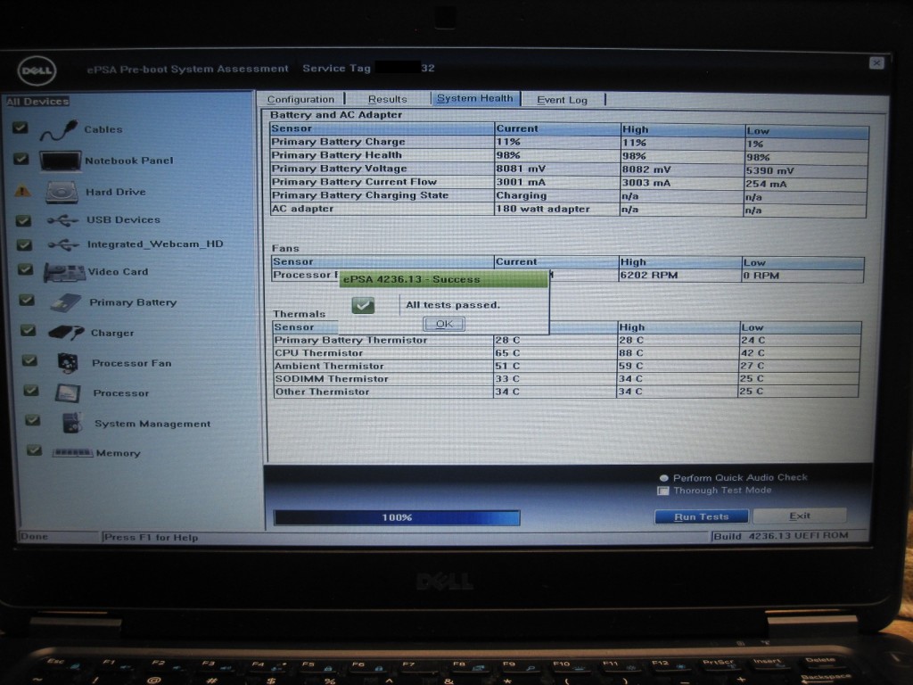The image size is (913, 685).
Task: Click the Other Thermistor row
Action: (566, 392)
